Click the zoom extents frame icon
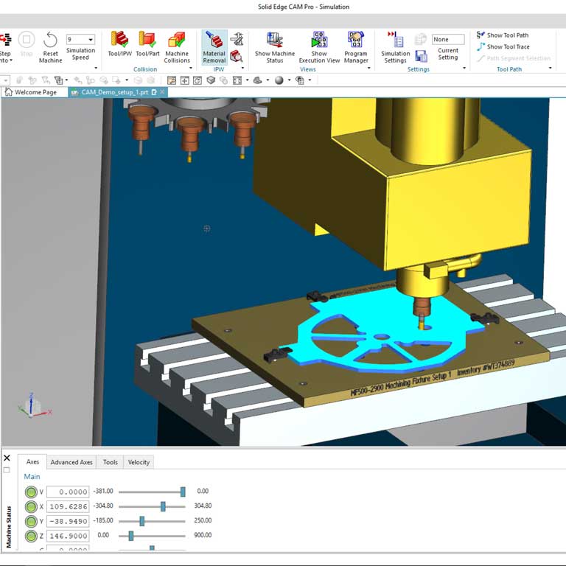This screenshot has height=566, width=566. coord(237,80)
